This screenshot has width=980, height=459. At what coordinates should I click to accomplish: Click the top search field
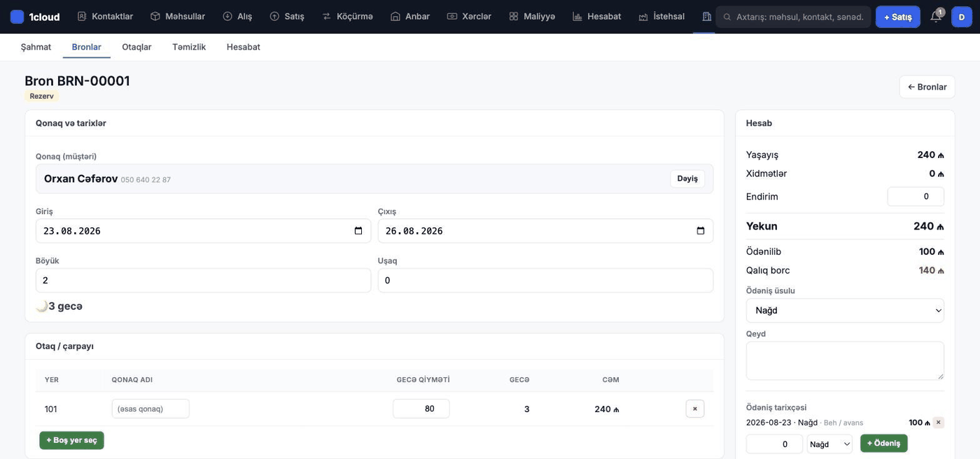tap(793, 17)
